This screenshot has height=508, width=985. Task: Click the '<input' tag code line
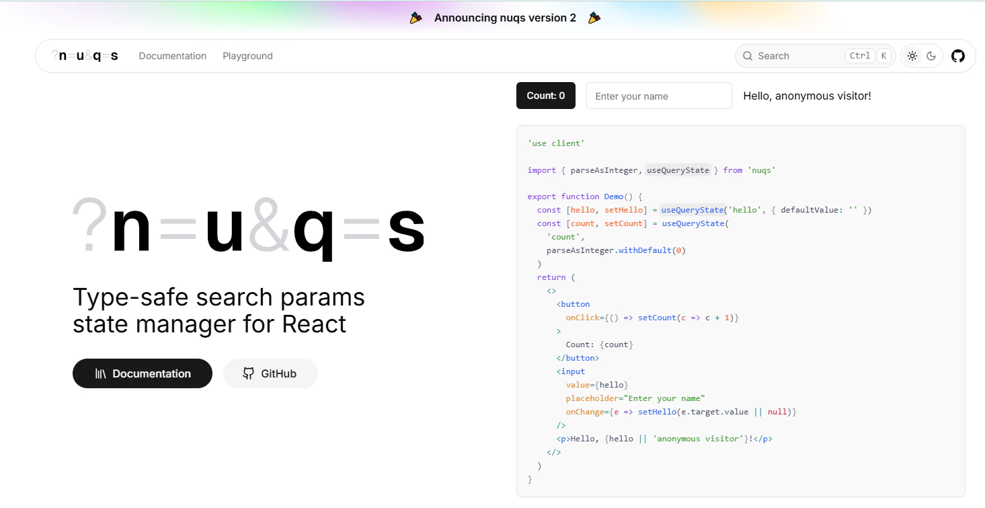pyautogui.click(x=571, y=371)
